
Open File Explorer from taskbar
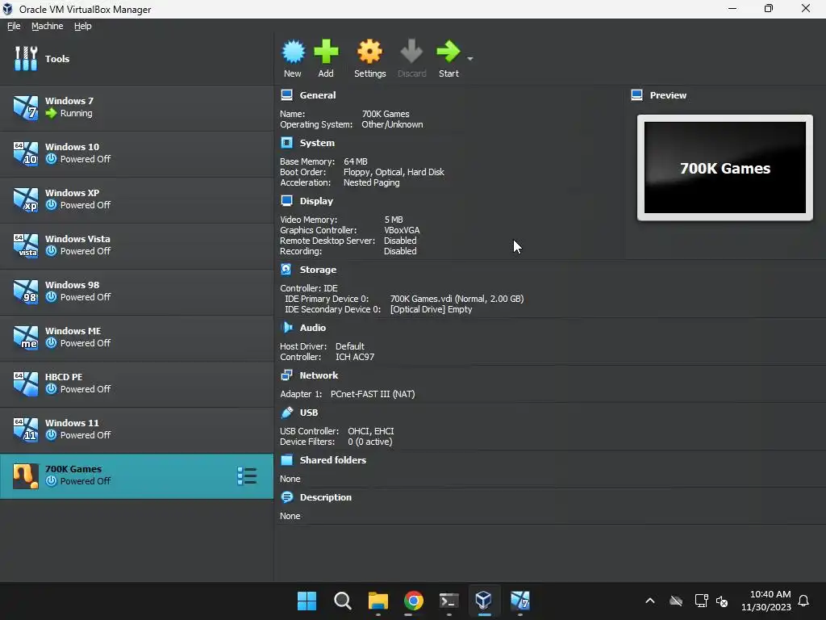point(378,601)
